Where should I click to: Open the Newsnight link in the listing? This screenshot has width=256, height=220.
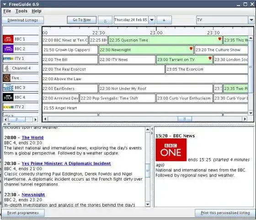[x=33, y=195]
